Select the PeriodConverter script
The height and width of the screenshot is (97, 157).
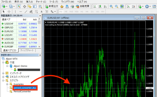click(22, 91)
